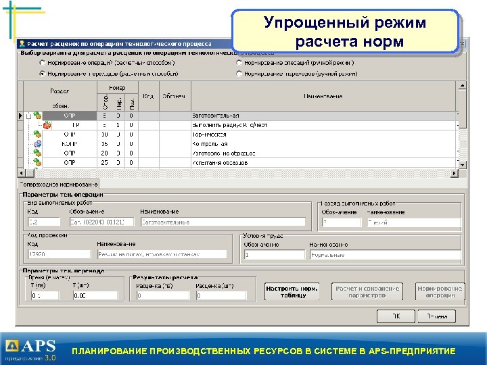The width and height of the screenshot is (487, 365).
Task: Select the ПР transition row cell
Action: pyautogui.click(x=74, y=125)
